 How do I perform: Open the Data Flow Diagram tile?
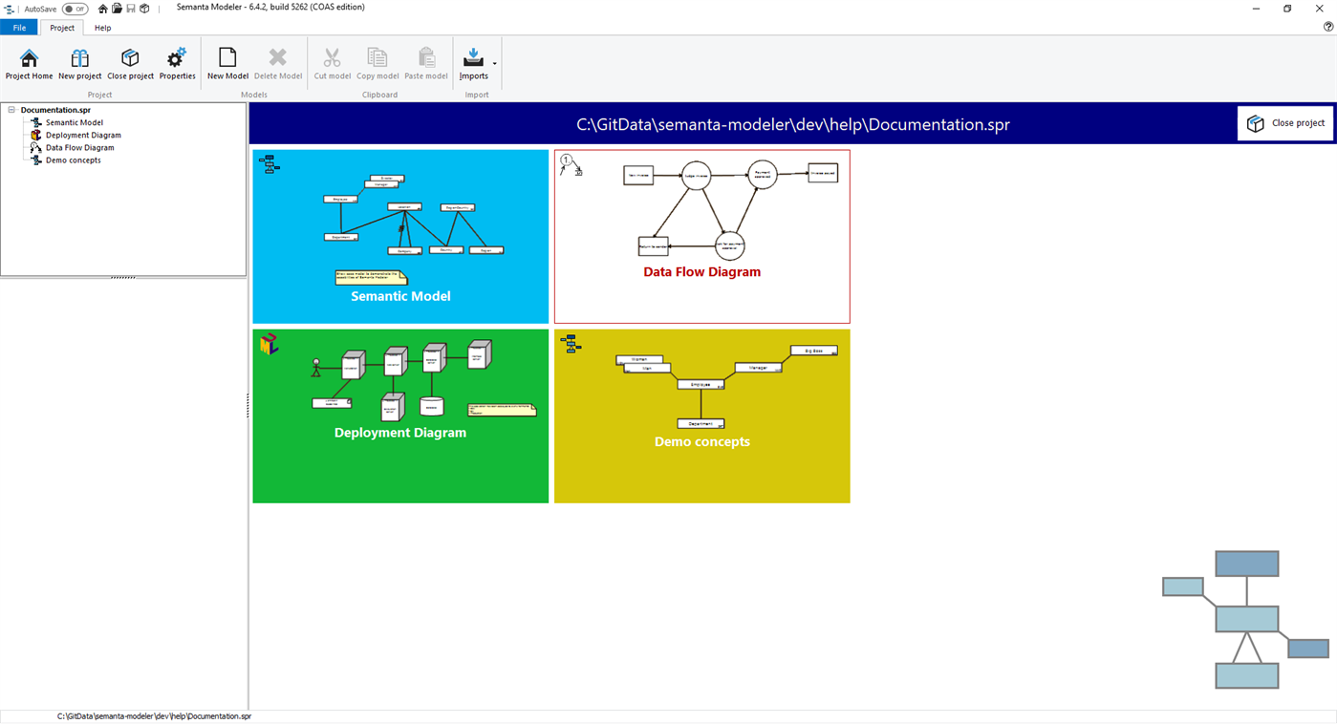(x=701, y=236)
